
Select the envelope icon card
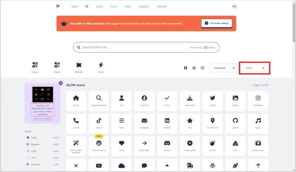pyautogui.click(x=144, y=124)
